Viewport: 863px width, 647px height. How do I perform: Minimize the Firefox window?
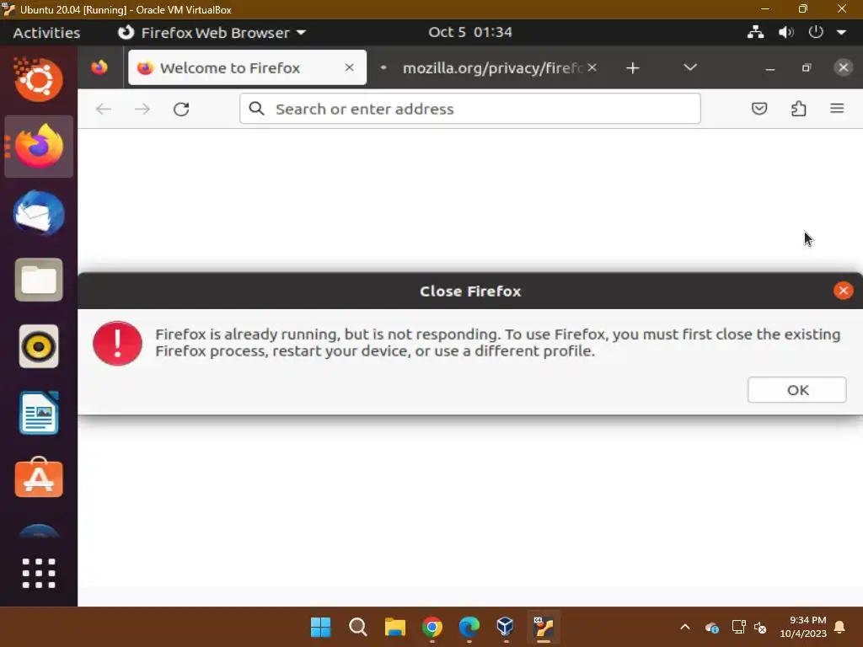pyautogui.click(x=770, y=68)
